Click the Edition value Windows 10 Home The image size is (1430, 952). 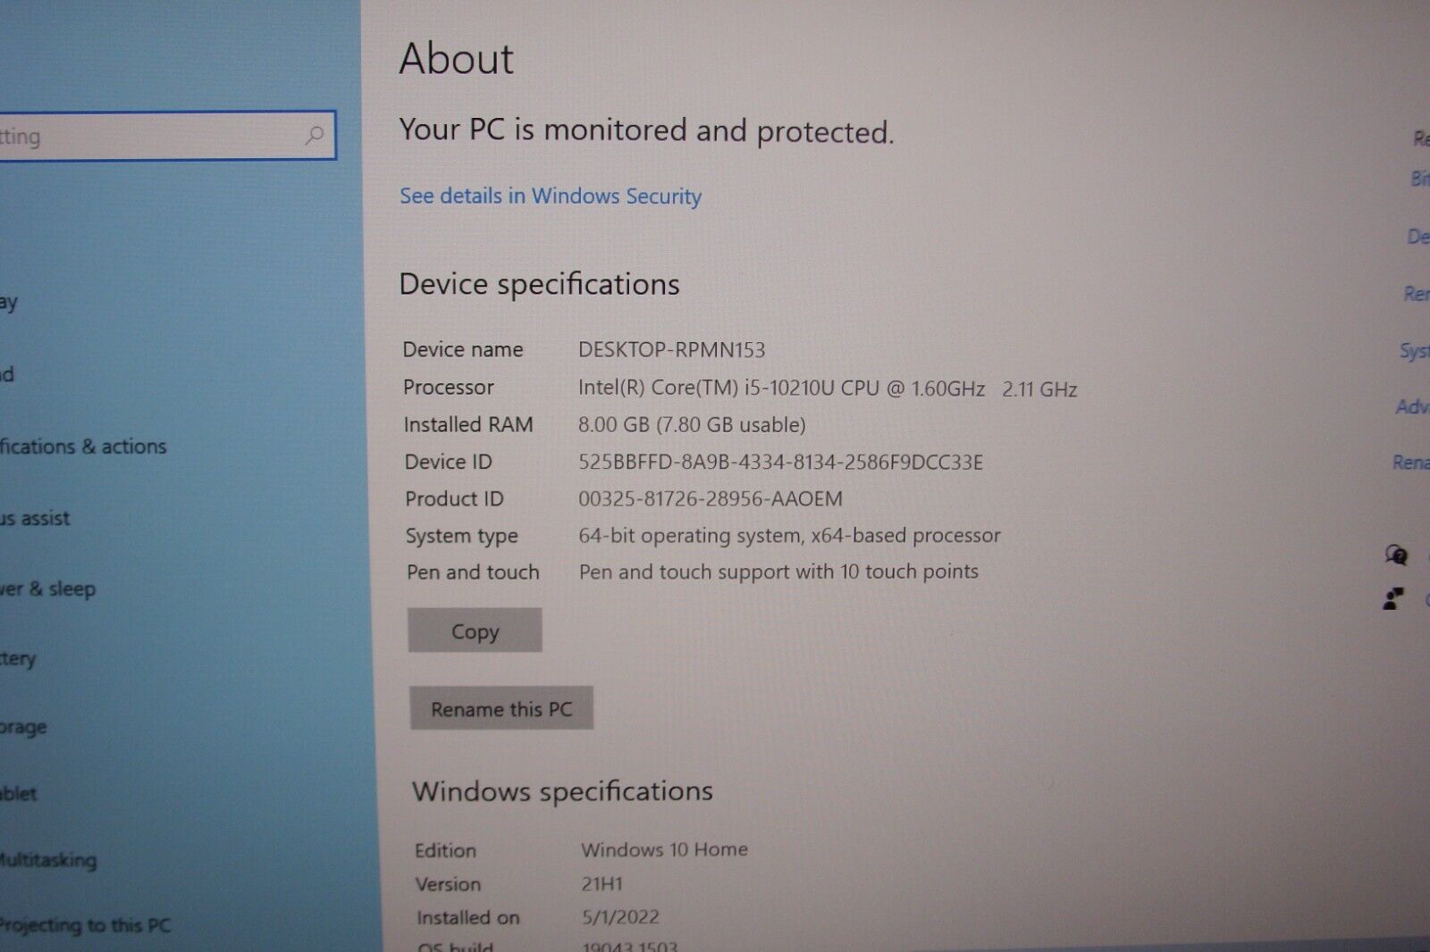pyautogui.click(x=664, y=849)
